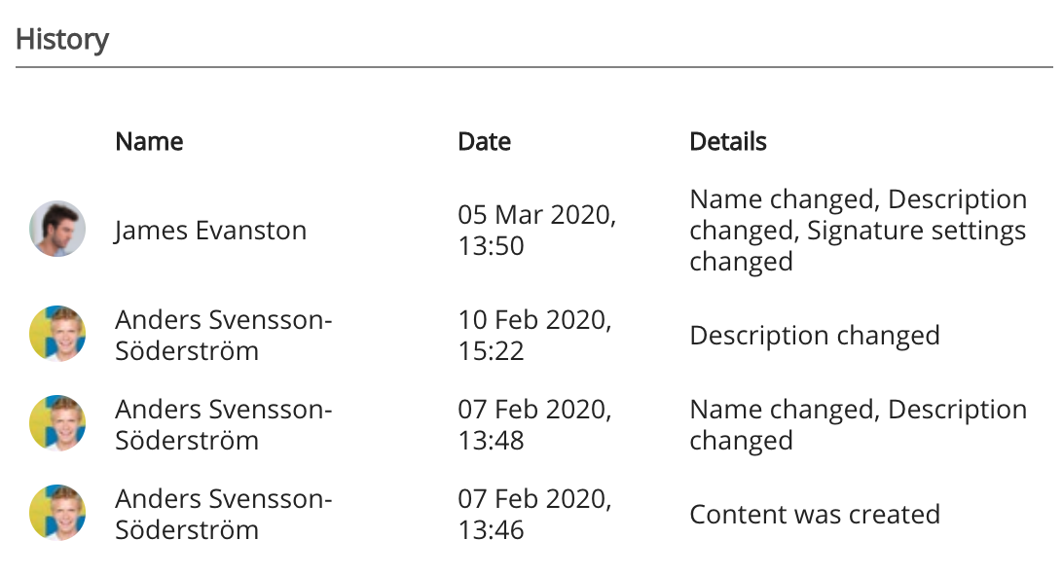Click the Details column header
The image size is (1063, 576).
[728, 141]
